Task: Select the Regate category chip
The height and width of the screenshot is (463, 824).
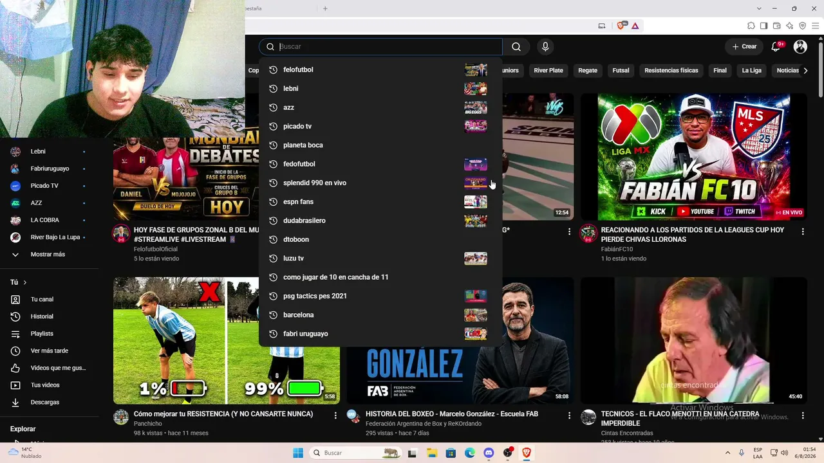Action: (x=588, y=70)
